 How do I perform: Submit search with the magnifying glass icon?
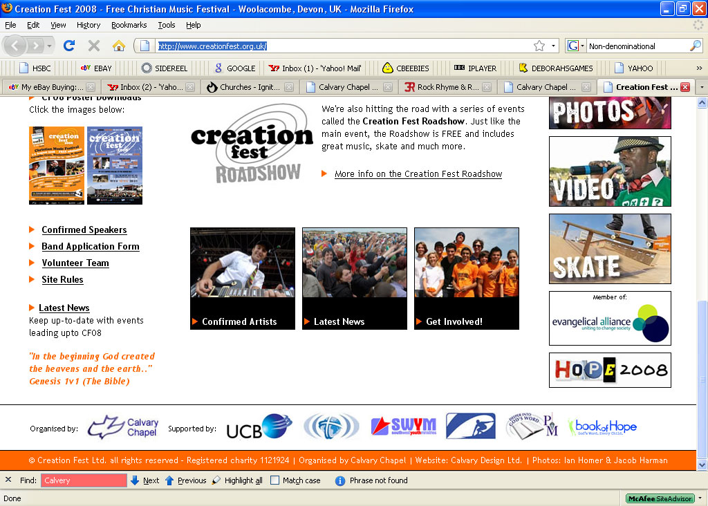[x=696, y=46]
